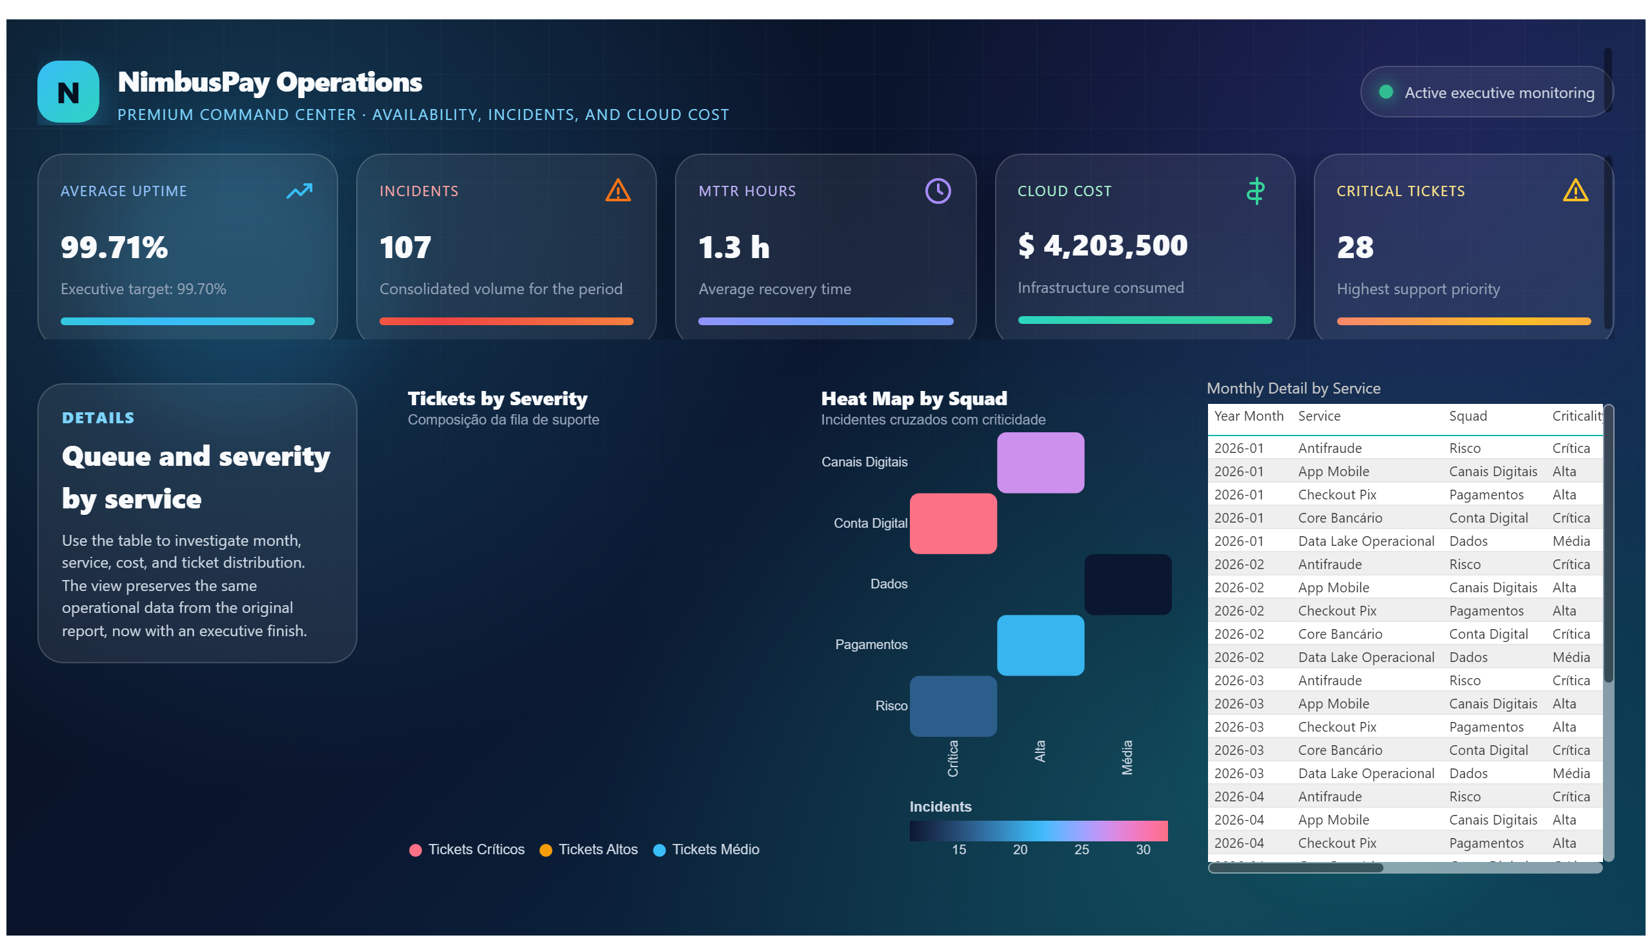Sort table by Criticality column header
The width and height of the screenshot is (1652, 942).
(x=1577, y=416)
